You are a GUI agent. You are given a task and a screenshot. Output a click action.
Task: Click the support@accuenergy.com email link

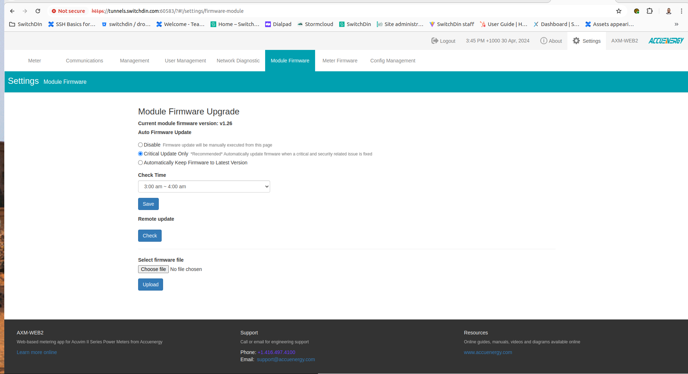tap(286, 359)
